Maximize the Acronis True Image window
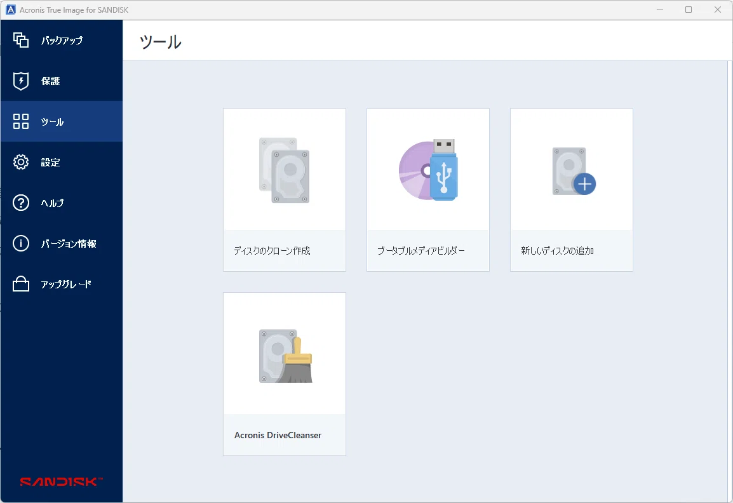Viewport: 733px width, 503px height. click(x=689, y=10)
